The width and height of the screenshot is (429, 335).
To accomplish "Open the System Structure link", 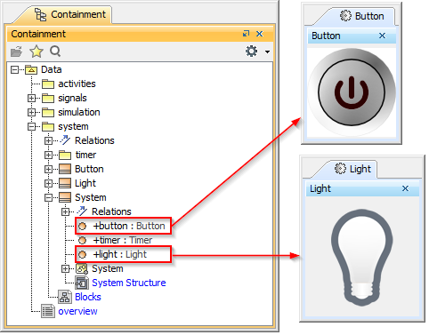I will (129, 283).
